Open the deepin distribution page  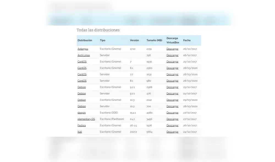[81, 113]
